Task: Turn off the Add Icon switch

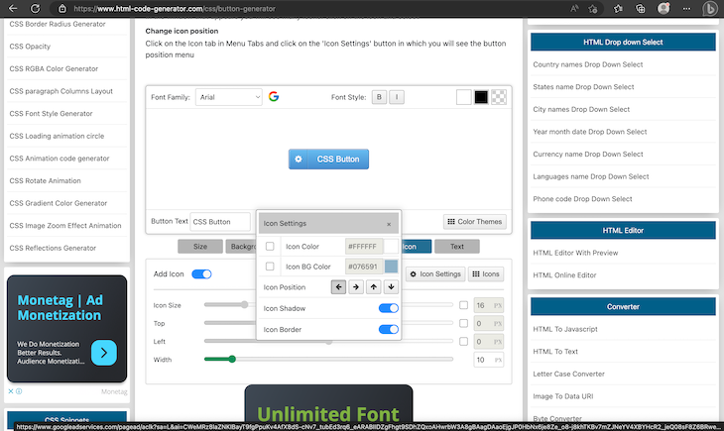Action: point(201,273)
